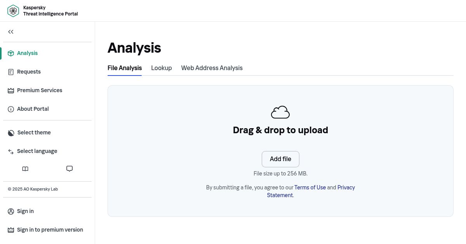Click the Kaspersky hexagon logo
466x244 pixels.
click(x=13, y=11)
